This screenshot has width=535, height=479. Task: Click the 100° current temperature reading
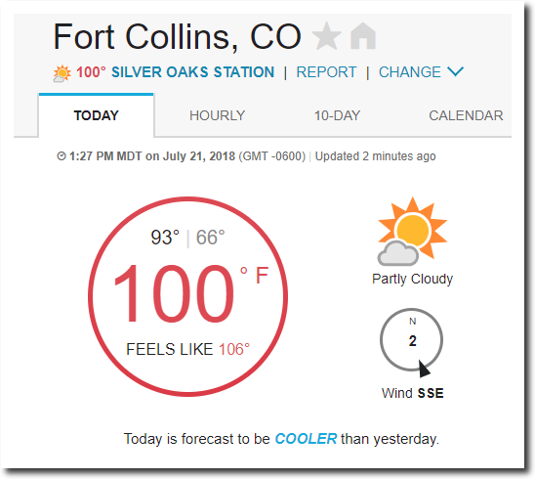[174, 294]
